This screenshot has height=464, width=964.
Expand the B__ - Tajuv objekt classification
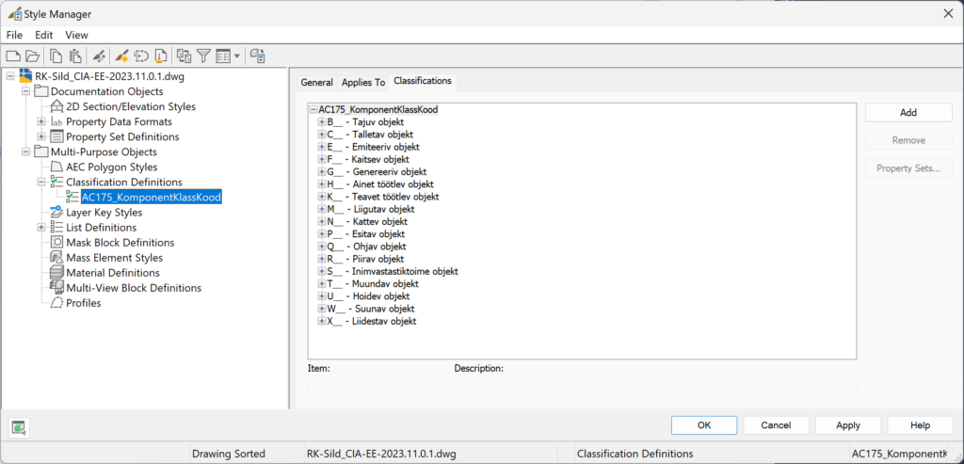point(322,122)
